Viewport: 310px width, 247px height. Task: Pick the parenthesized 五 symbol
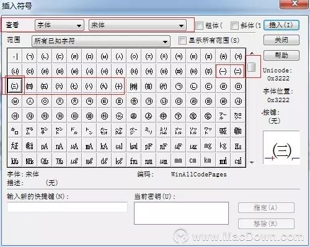pyautogui.click(x=45, y=86)
